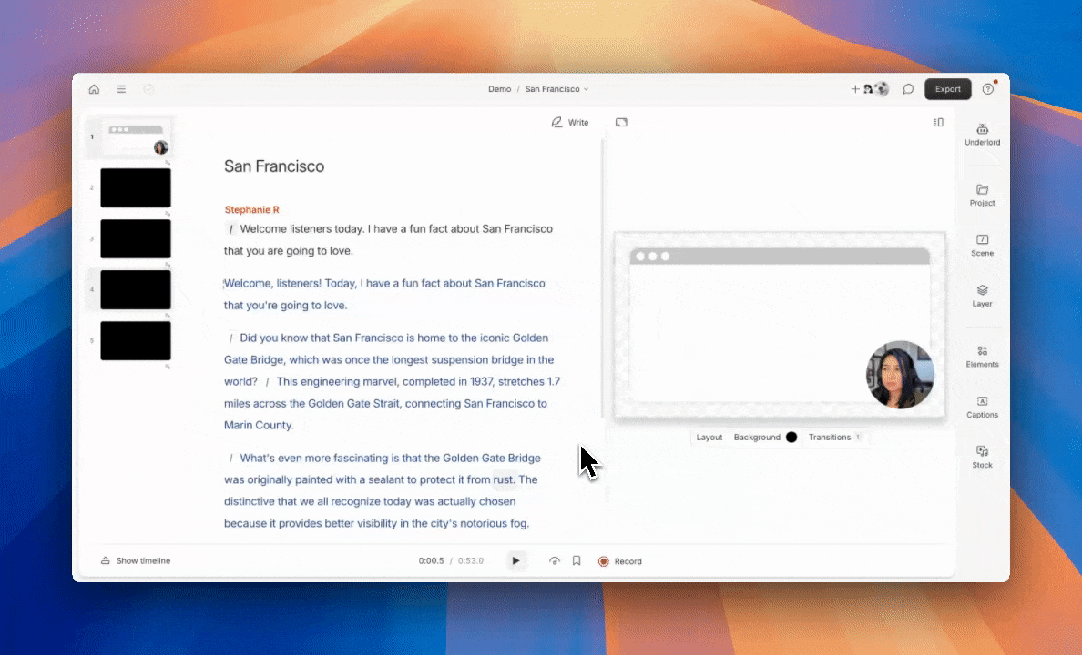Viewport: 1082px width, 655px height.
Task: Select the circular webcam video on canvas
Action: point(901,375)
